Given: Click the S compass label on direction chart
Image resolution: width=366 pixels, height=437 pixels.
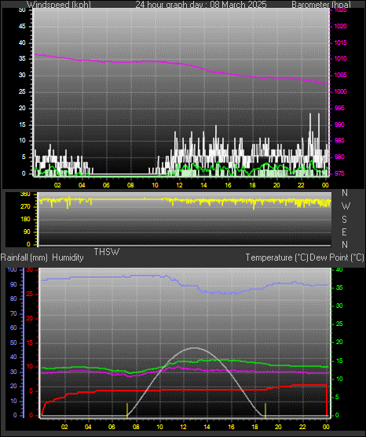Looking at the screenshot, I should (344, 220).
